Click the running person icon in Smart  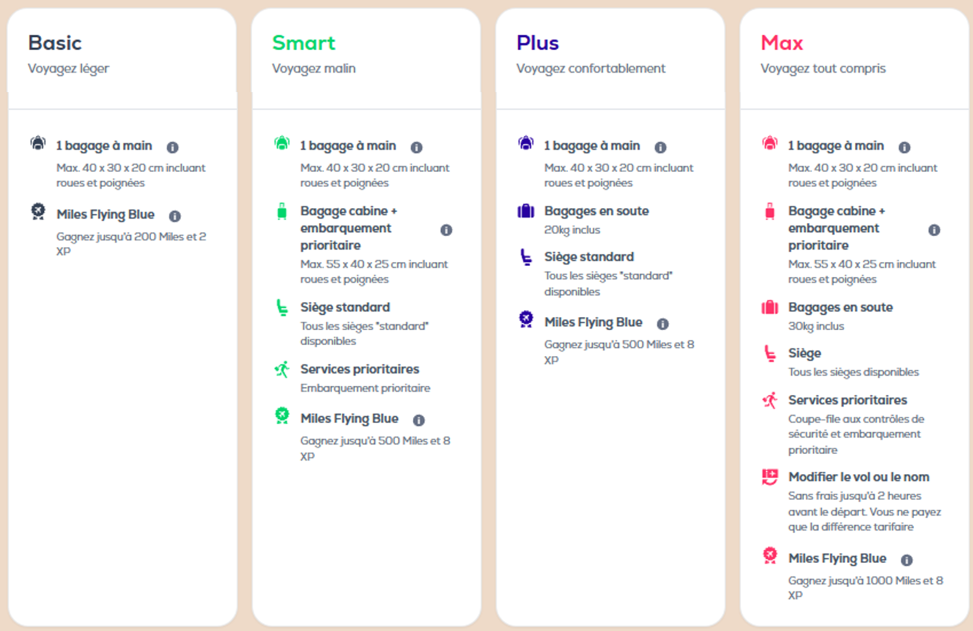click(x=282, y=370)
